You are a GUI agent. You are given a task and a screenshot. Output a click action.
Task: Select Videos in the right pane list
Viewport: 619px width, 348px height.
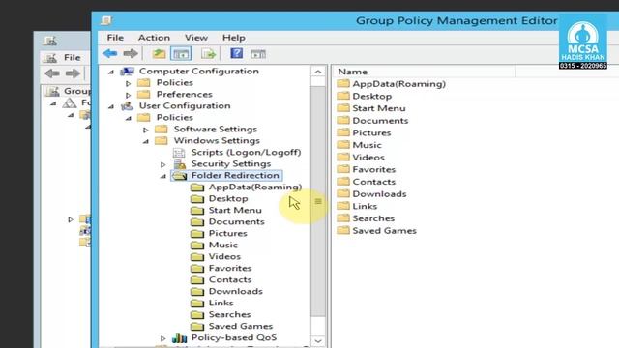368,157
